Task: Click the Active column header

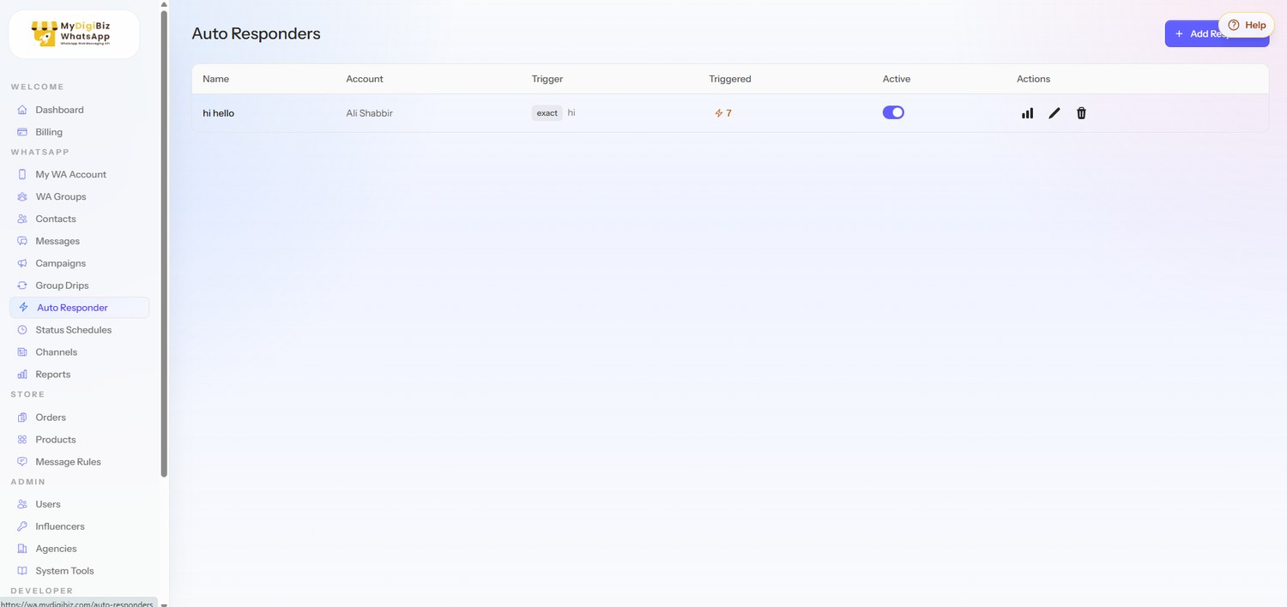Action: (x=897, y=79)
